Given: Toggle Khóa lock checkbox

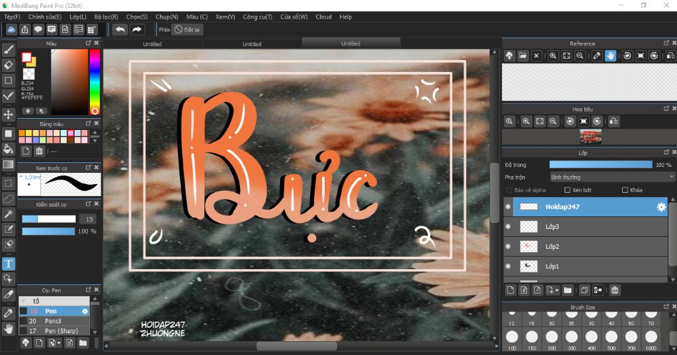Looking at the screenshot, I should pyautogui.click(x=625, y=190).
